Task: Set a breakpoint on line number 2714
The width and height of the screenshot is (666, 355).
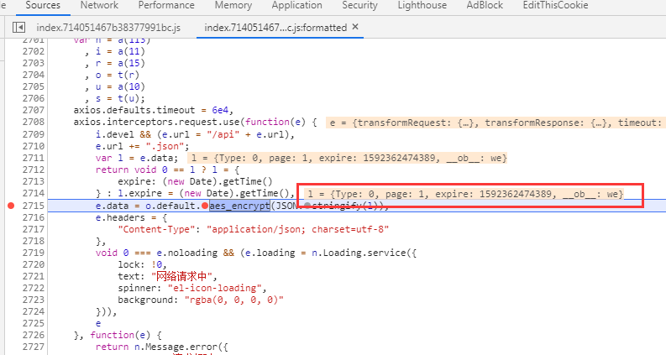Action: click(33, 193)
